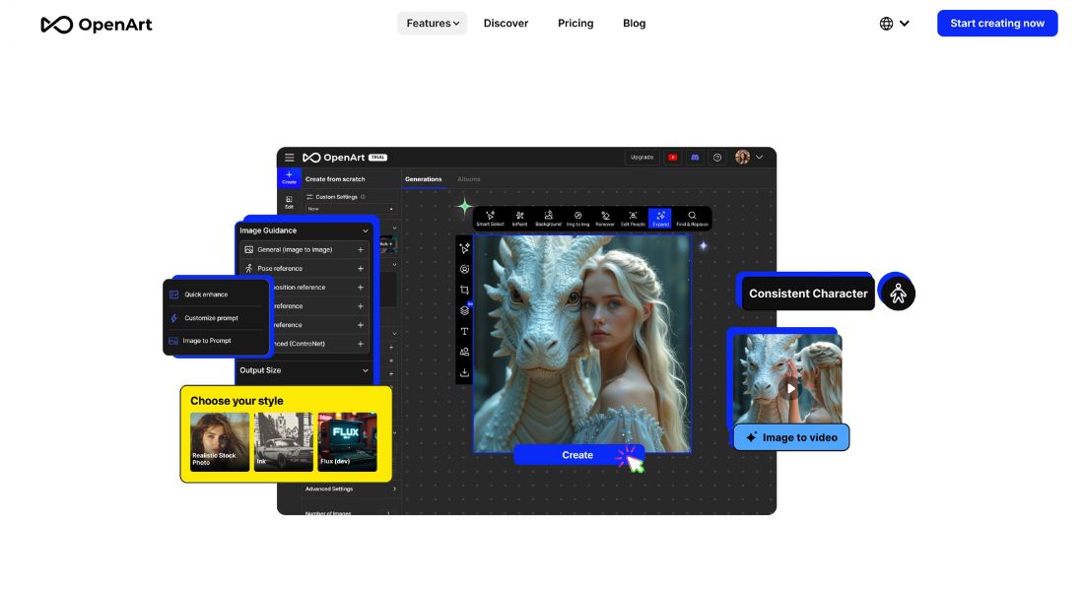Collapse the Image Guidance section
Image resolution: width=1084 pixels, height=591 pixels.
365,230
